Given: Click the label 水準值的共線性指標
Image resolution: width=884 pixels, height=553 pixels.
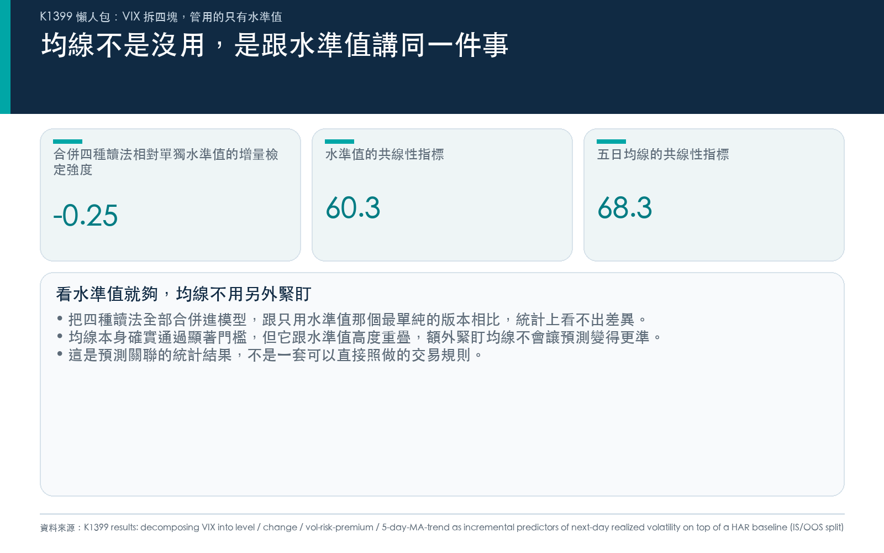Looking at the screenshot, I should 385,154.
